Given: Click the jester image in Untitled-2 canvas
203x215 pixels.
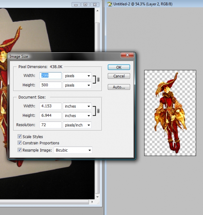Looking at the screenshot, I should pyautogui.click(x=170, y=113).
